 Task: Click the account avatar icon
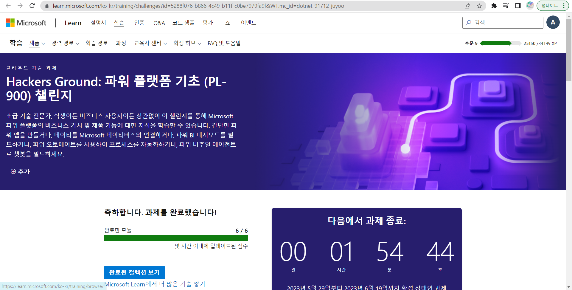click(553, 22)
